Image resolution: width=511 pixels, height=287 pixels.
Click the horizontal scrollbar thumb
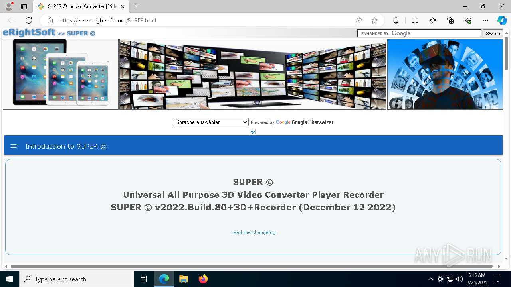pyautogui.click(x=252, y=266)
